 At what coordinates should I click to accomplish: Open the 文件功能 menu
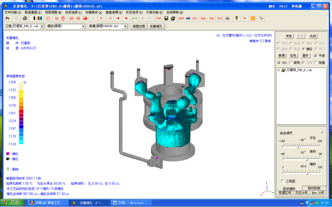click(14, 12)
